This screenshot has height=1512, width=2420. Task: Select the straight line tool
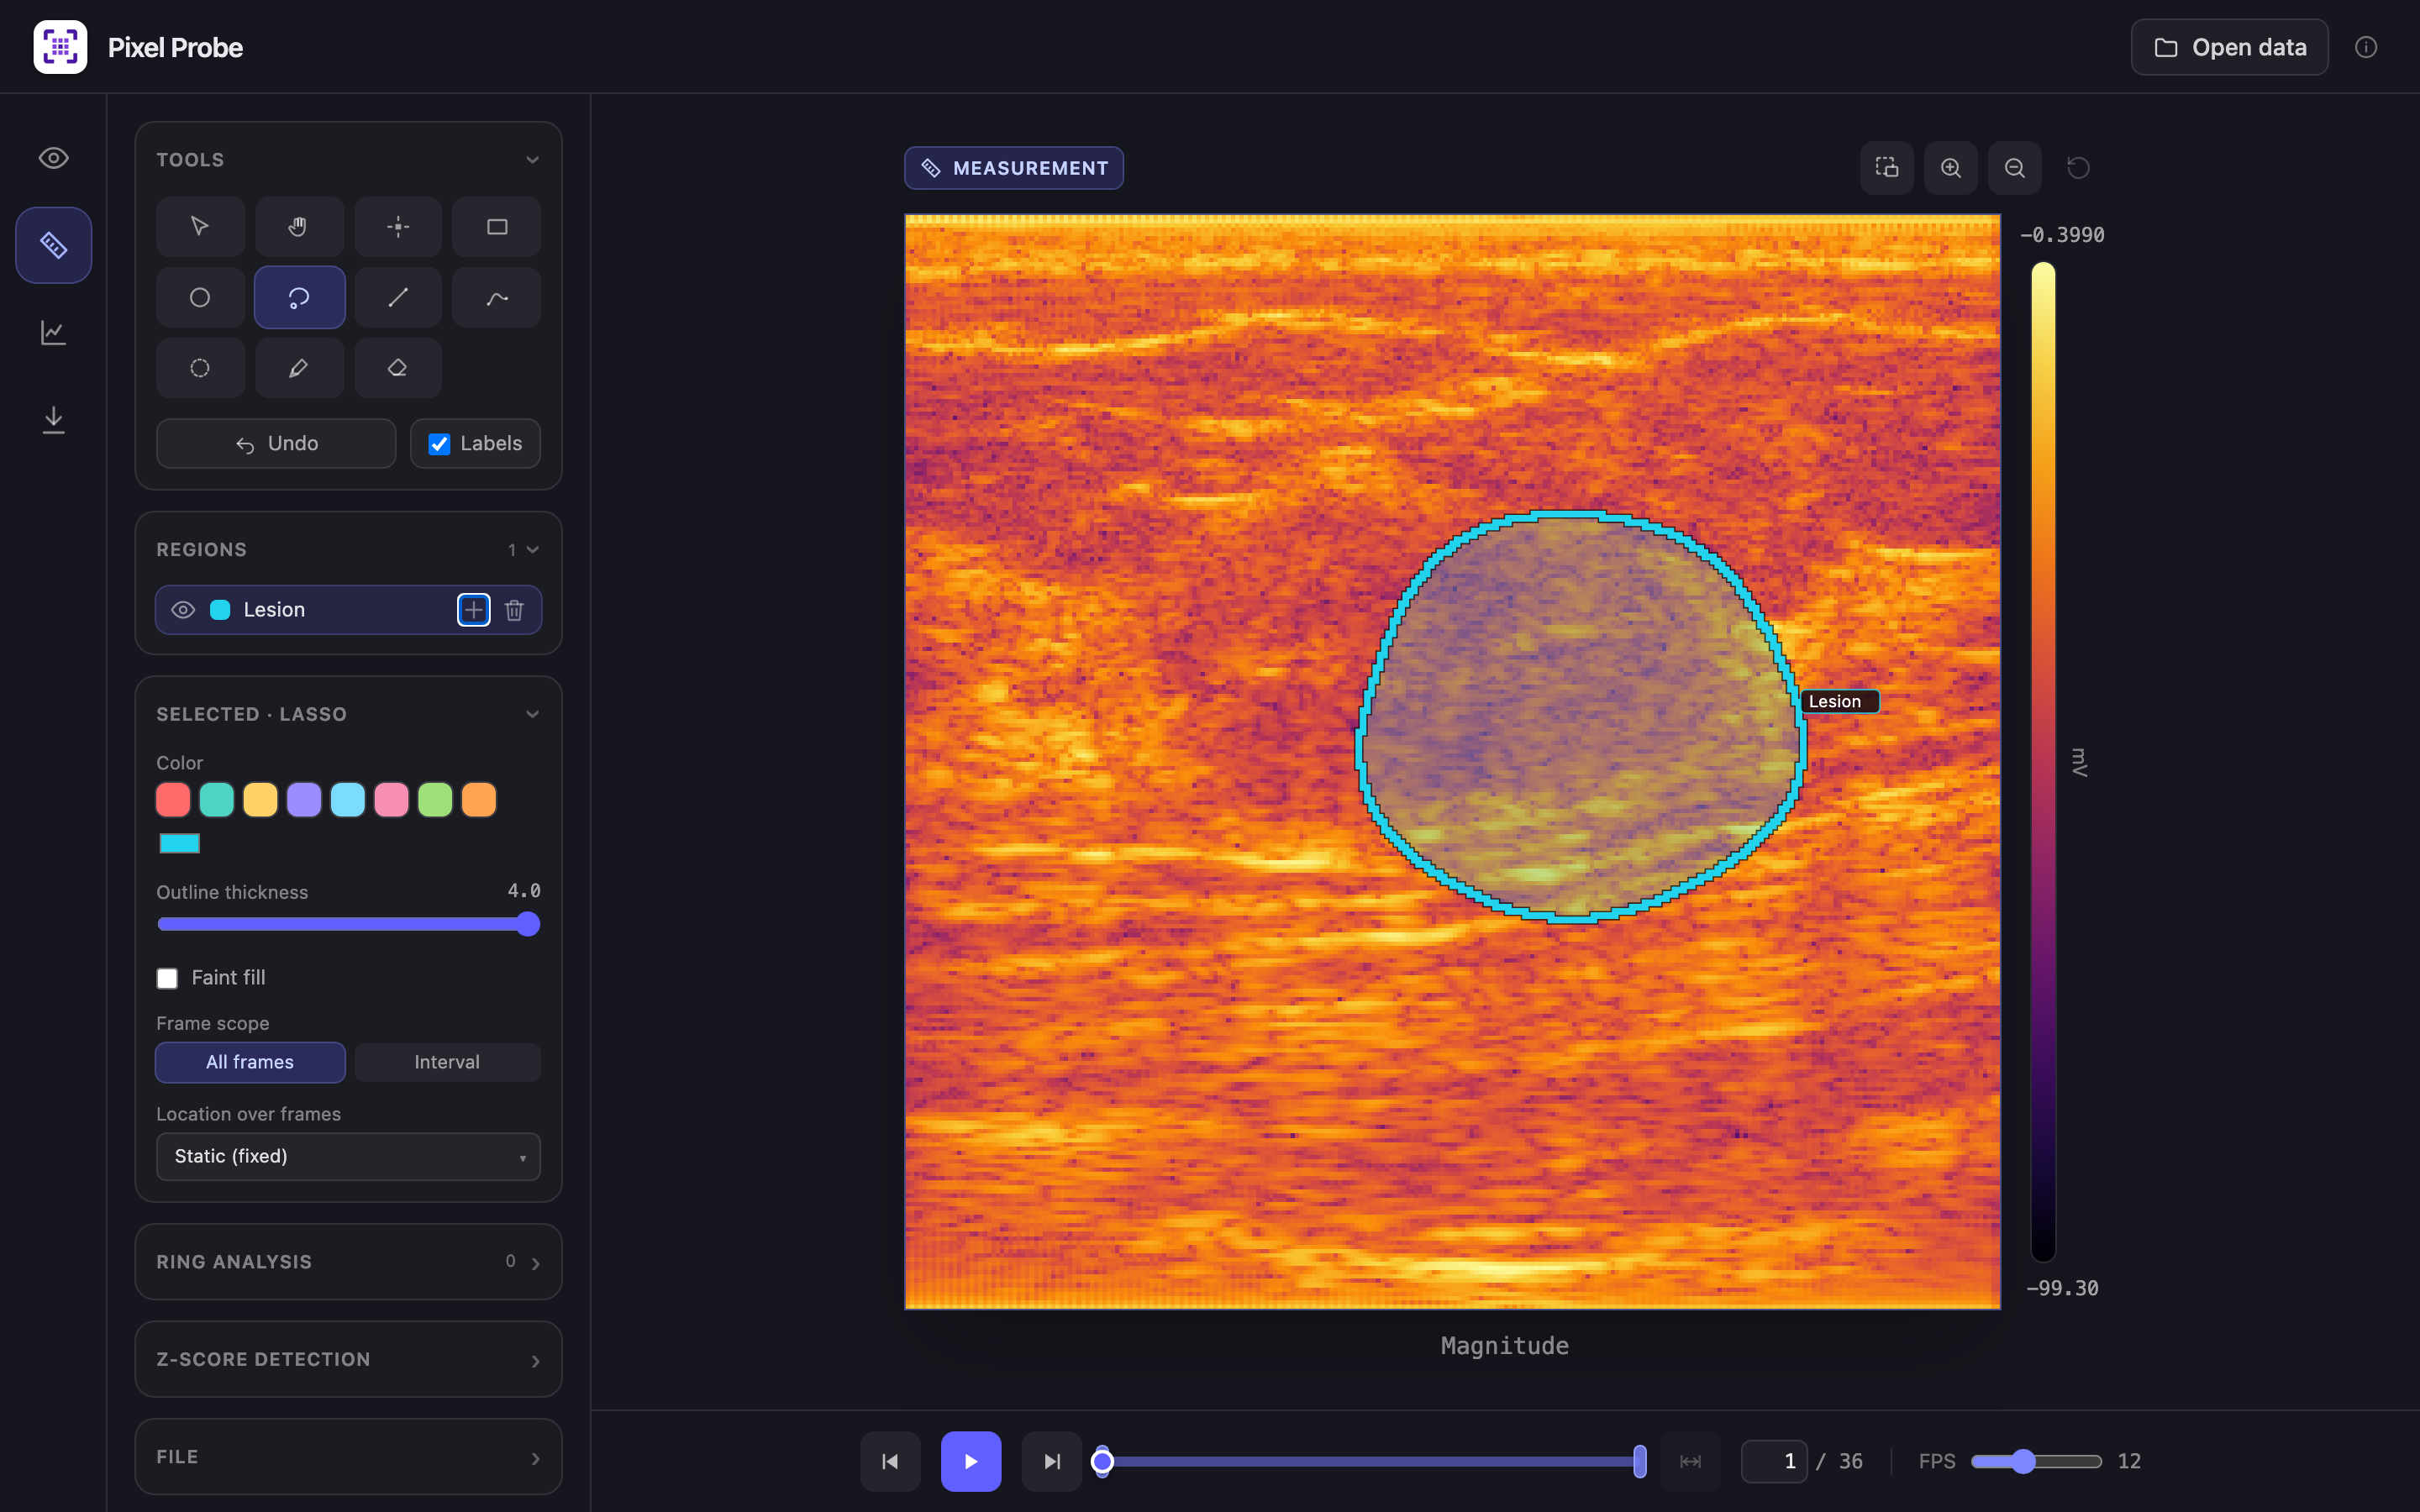[398, 297]
